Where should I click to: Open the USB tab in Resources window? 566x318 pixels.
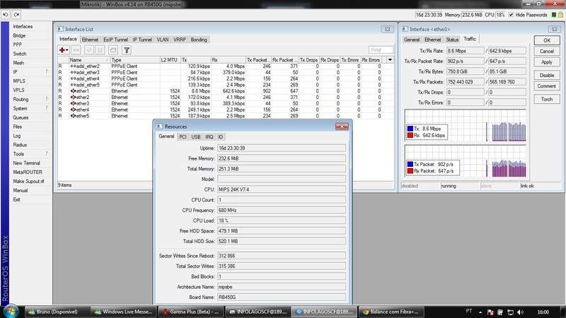pyautogui.click(x=196, y=137)
